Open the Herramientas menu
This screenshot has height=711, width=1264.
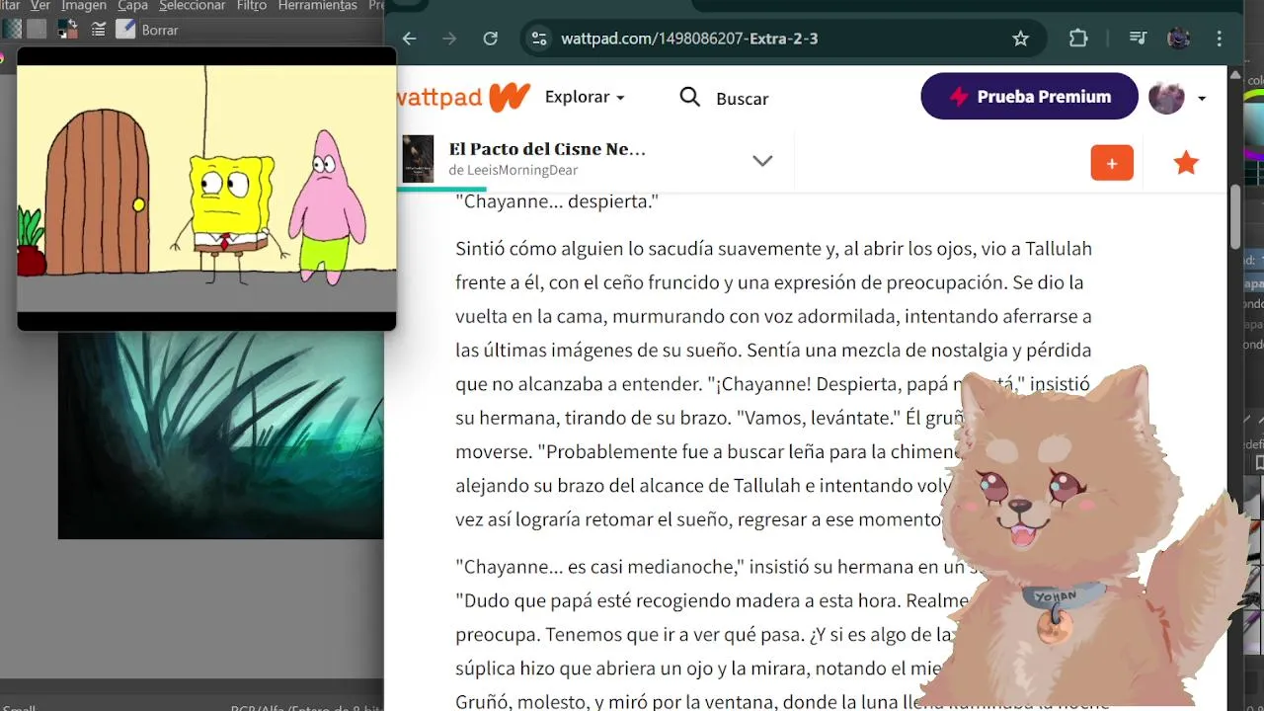317,6
